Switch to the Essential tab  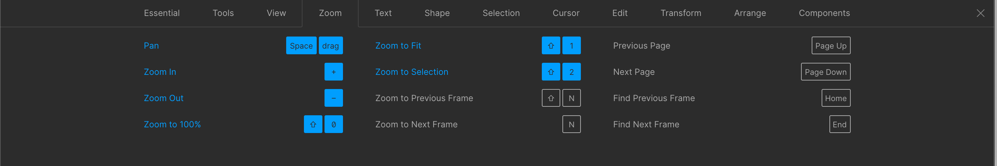coord(162,13)
